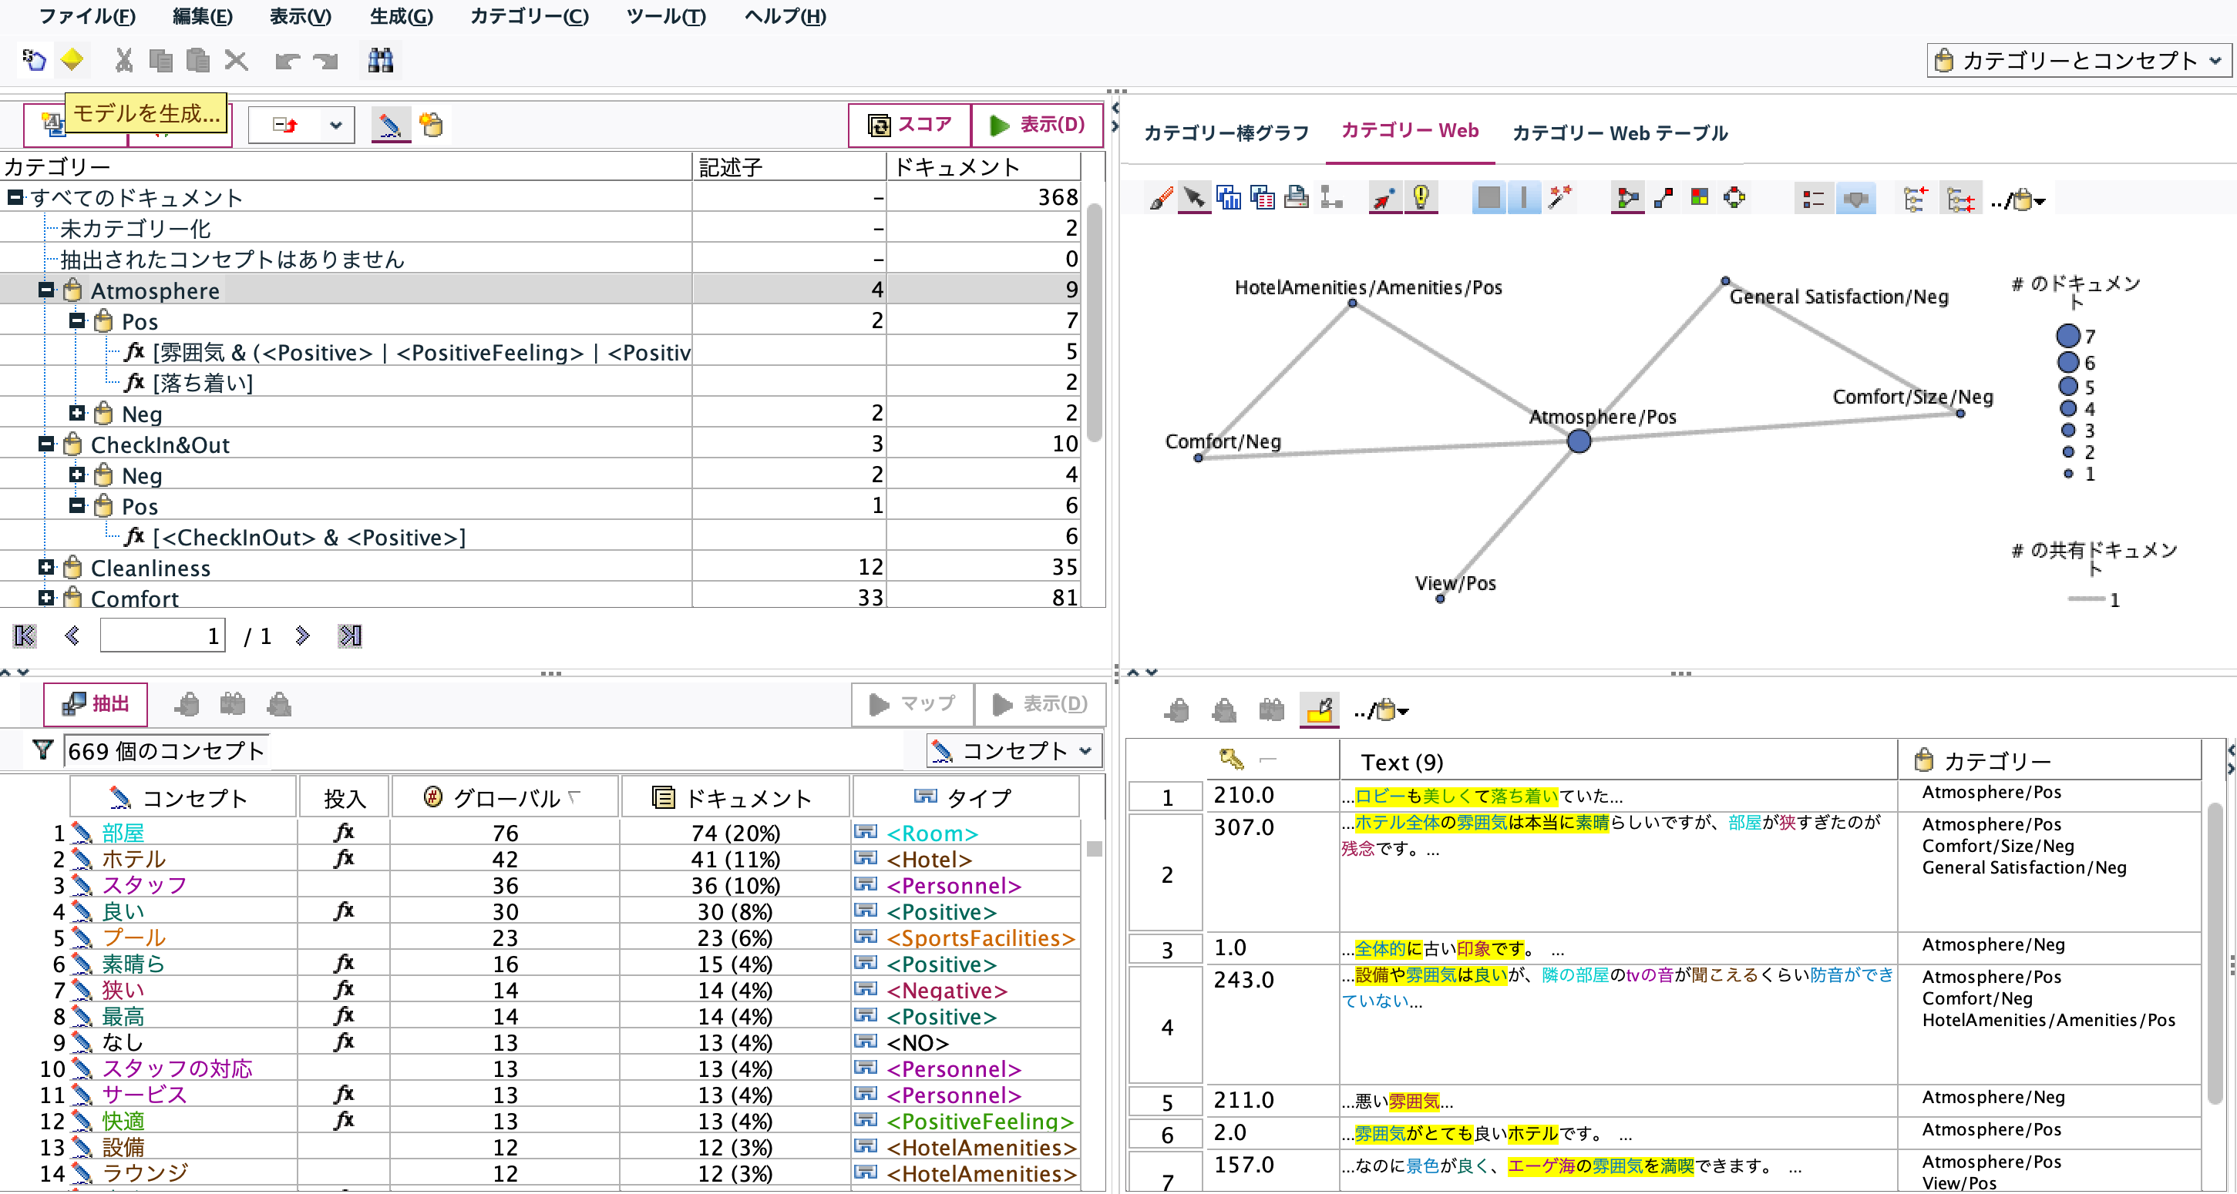Click the print icon in the category web toolbar
Screen dimensions: 2237x1194
click(x=1296, y=197)
